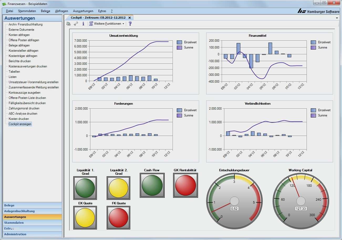The image size is (342, 240).
Task: Click the purple question mark help icon
Action: pos(130,24)
